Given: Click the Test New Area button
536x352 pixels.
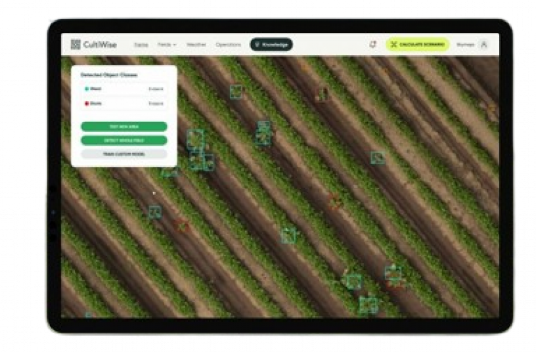Looking at the screenshot, I should (123, 127).
